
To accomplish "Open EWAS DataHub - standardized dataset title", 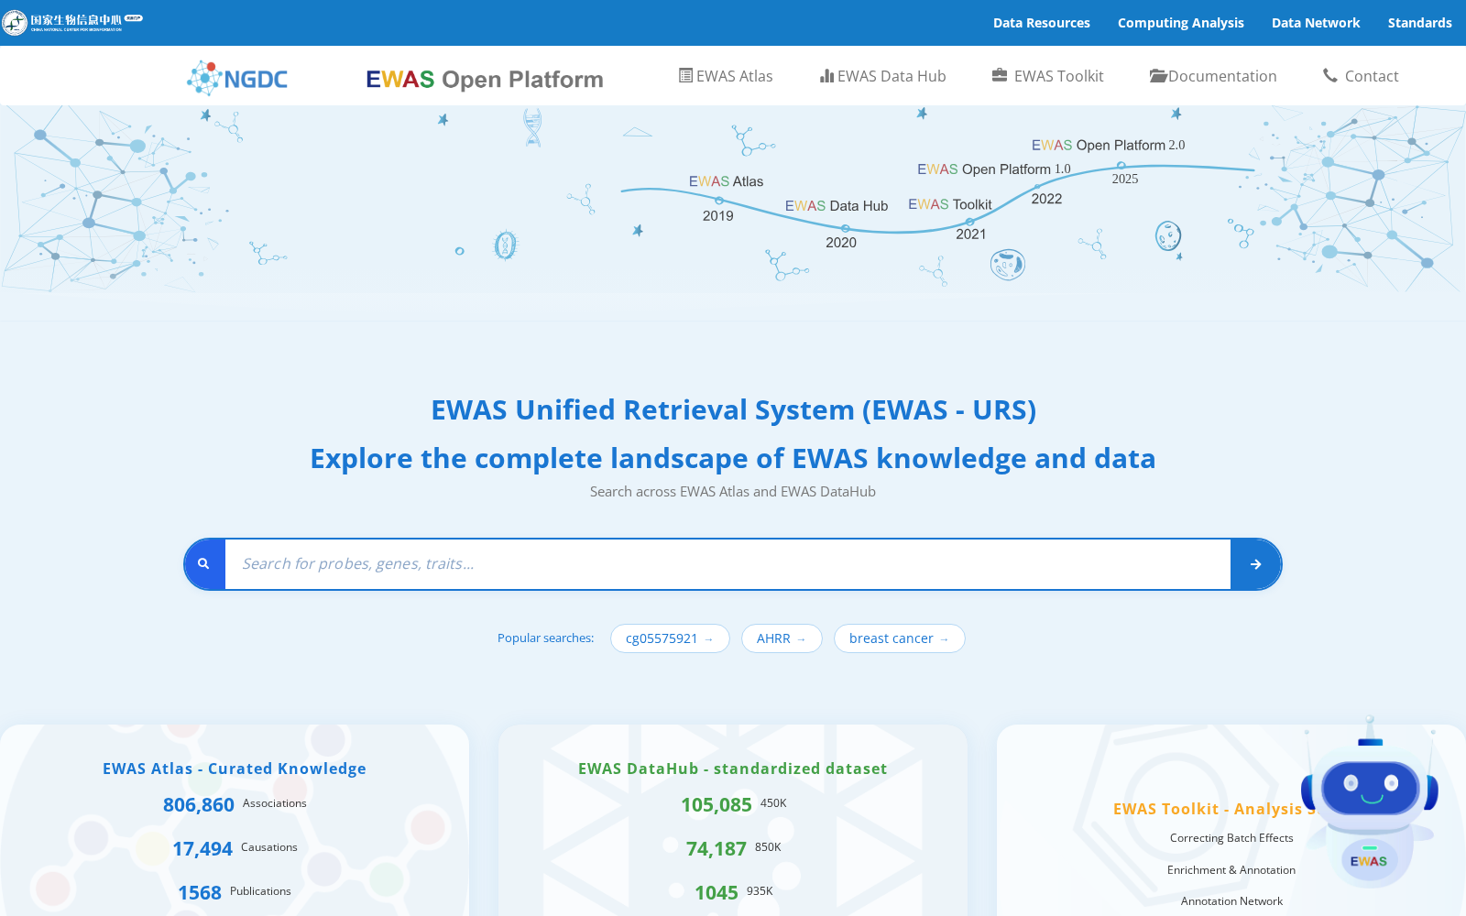I will (x=733, y=769).
